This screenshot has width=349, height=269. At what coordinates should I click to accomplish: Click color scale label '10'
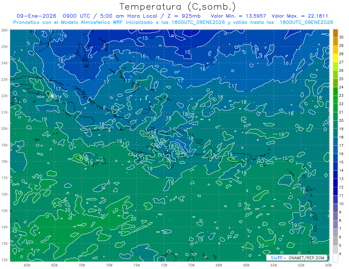pos(341,204)
